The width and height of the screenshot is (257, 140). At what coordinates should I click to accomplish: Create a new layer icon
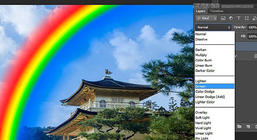[248, 126]
